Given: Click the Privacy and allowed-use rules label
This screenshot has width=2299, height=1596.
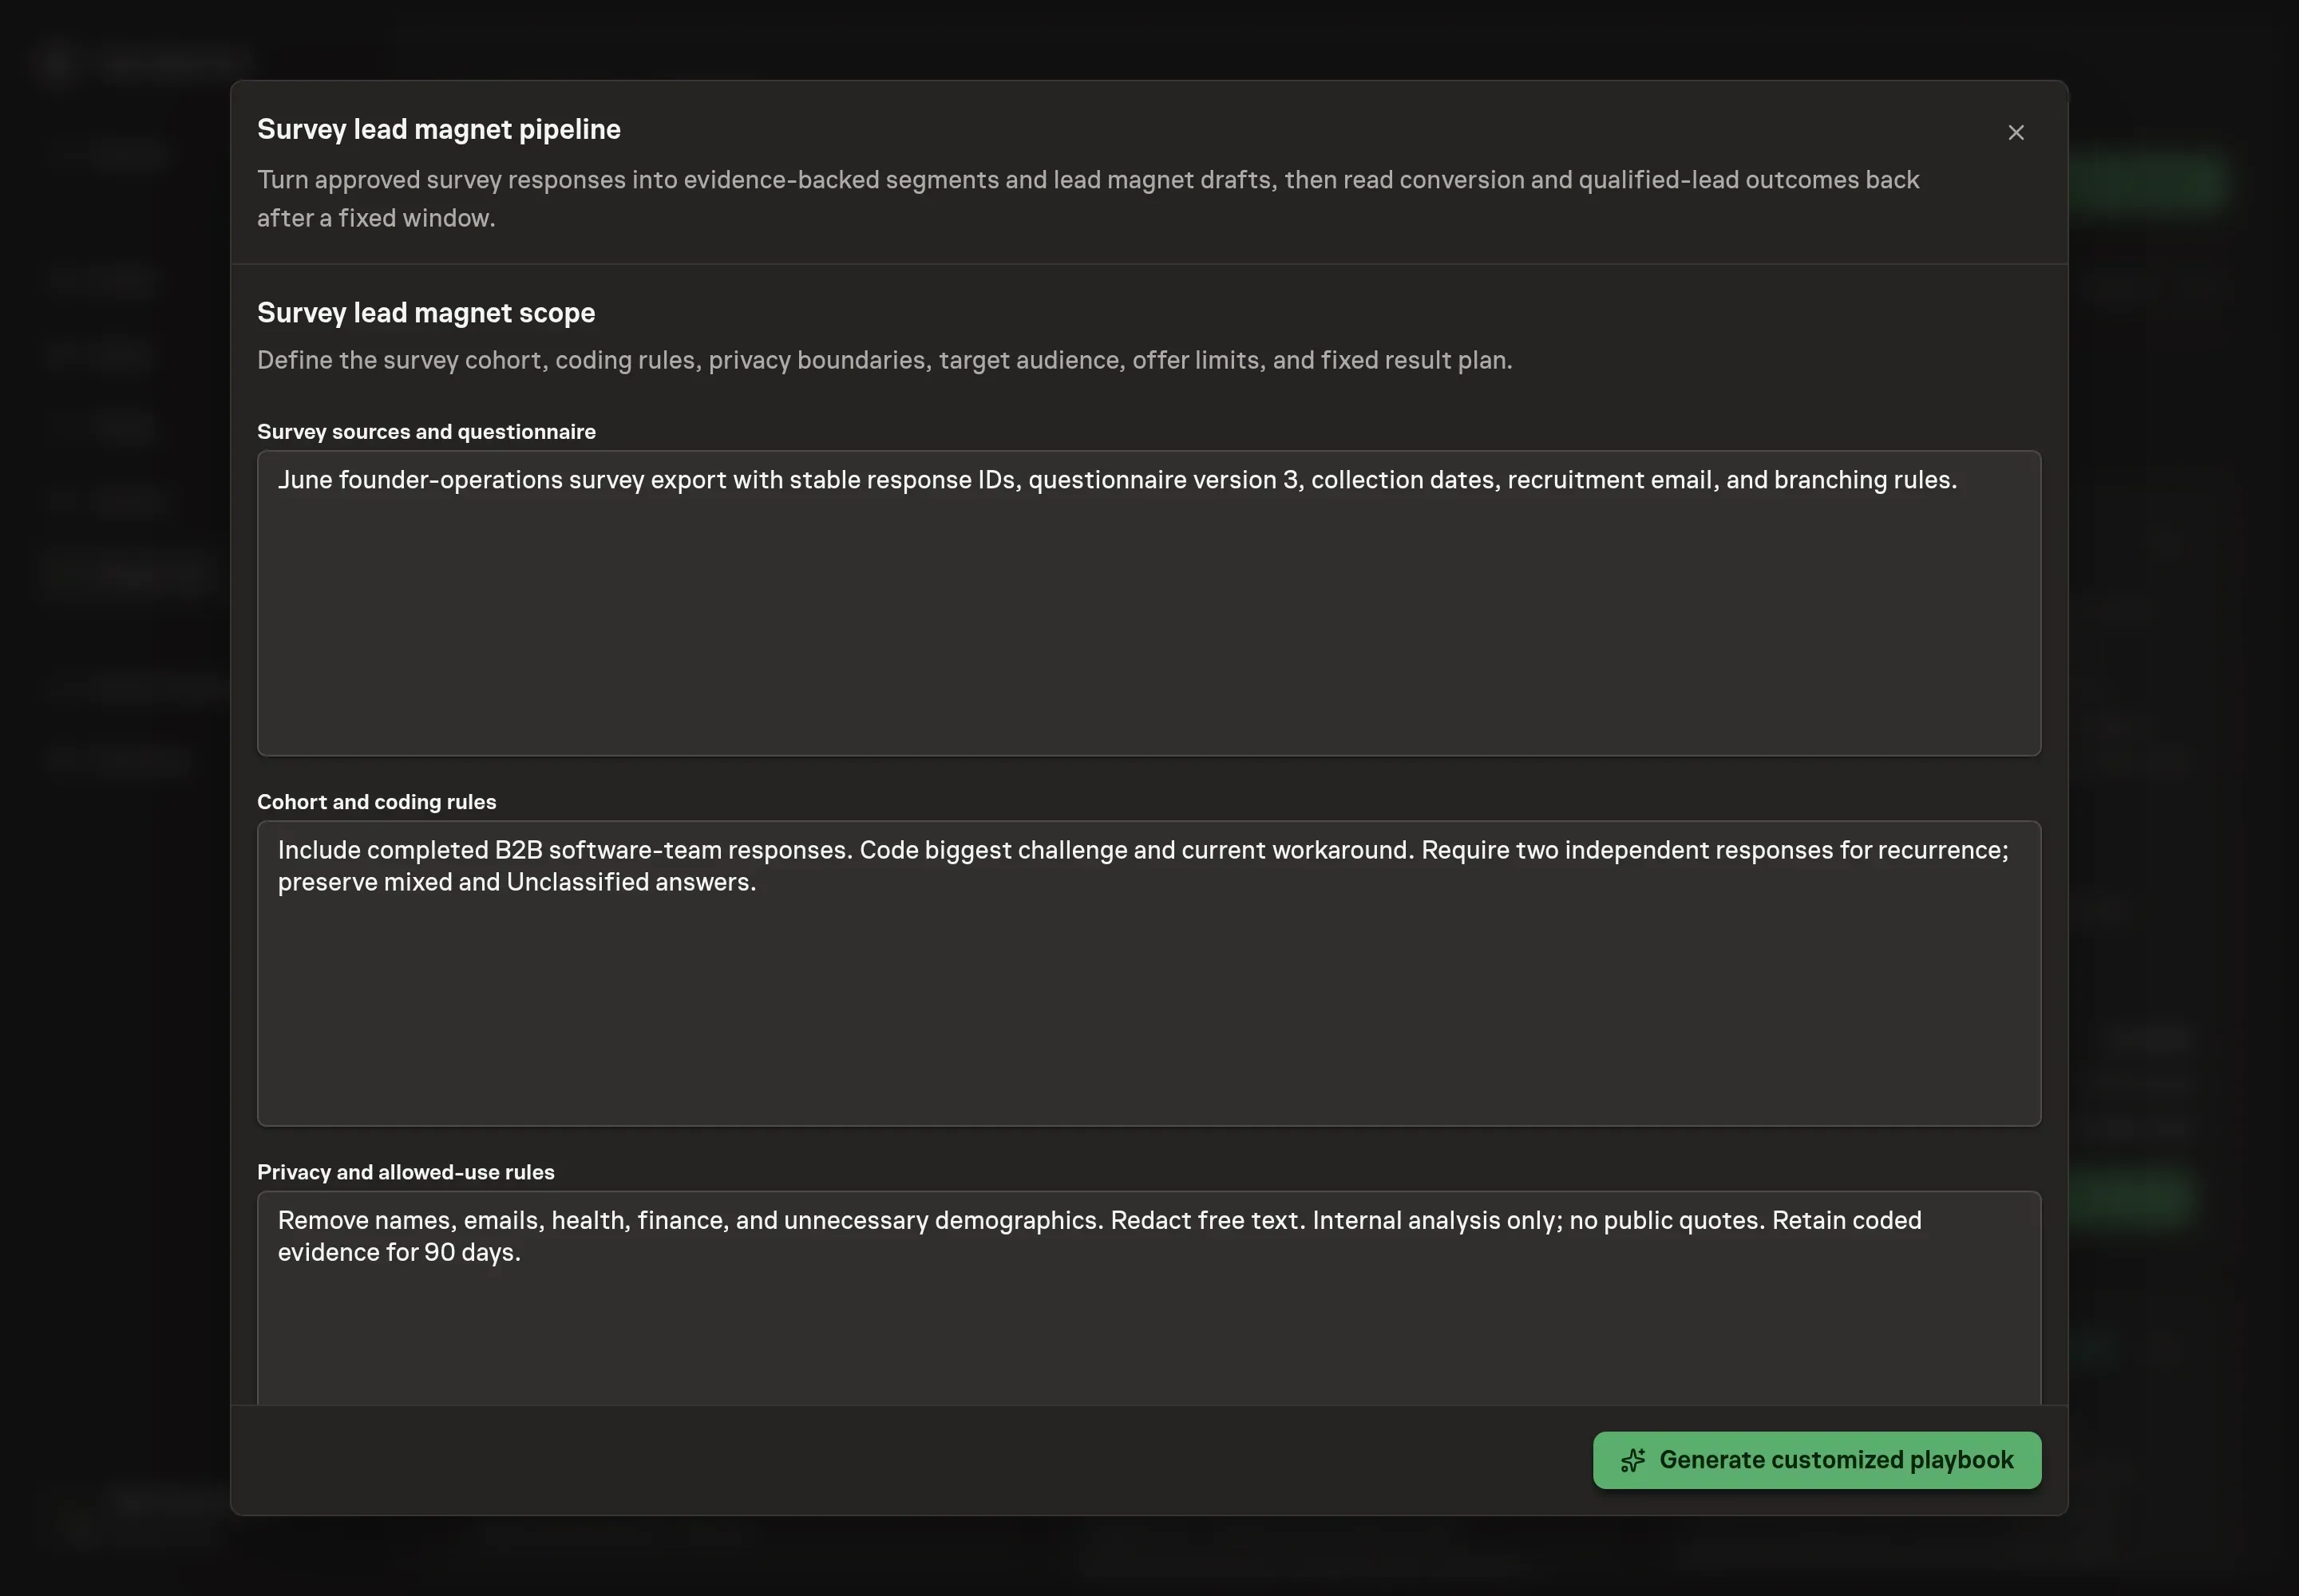Looking at the screenshot, I should [x=406, y=1172].
